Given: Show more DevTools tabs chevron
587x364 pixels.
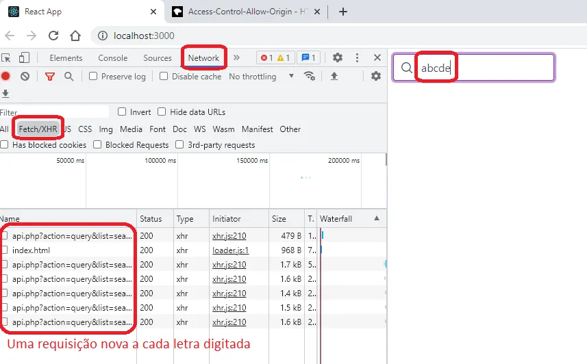Looking at the screenshot, I should point(236,57).
